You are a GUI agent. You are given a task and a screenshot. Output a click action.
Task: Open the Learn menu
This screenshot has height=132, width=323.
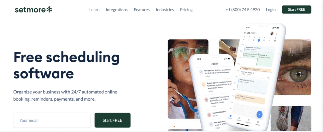point(94,10)
